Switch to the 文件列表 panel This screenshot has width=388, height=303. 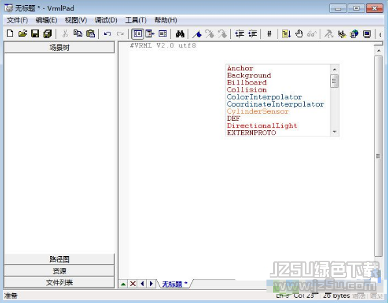click(59, 282)
